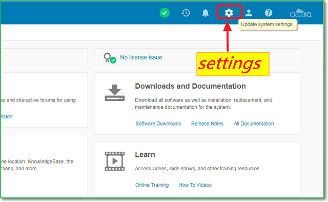Click the Update system settings tooltip
Screen dimensions: 328x202
tap(268, 24)
